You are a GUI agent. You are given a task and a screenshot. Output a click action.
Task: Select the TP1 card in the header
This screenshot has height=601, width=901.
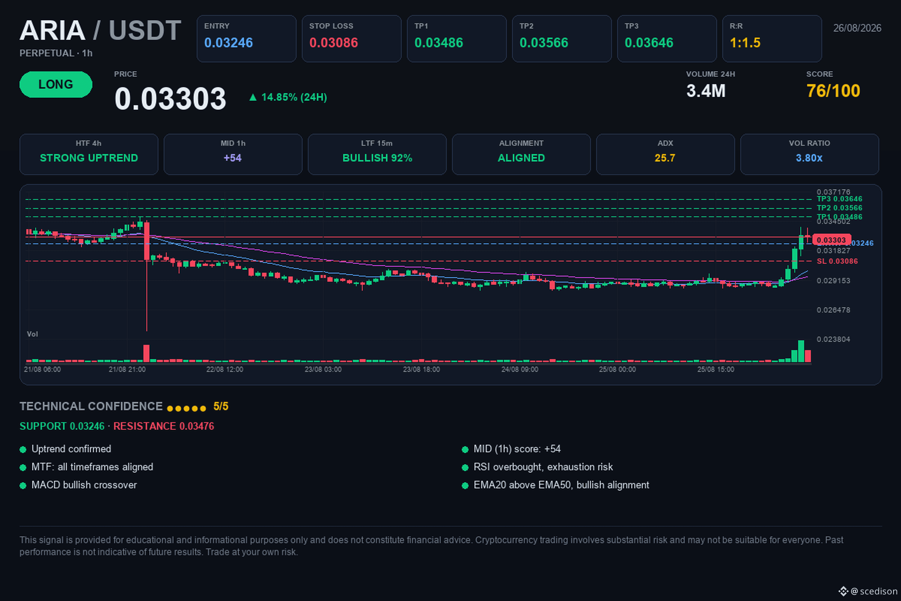coord(457,39)
